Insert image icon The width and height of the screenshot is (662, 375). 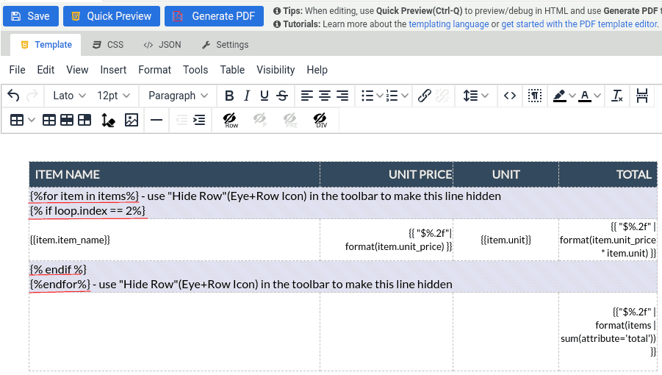click(x=132, y=121)
